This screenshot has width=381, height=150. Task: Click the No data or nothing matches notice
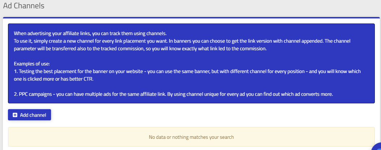pyautogui.click(x=191, y=137)
